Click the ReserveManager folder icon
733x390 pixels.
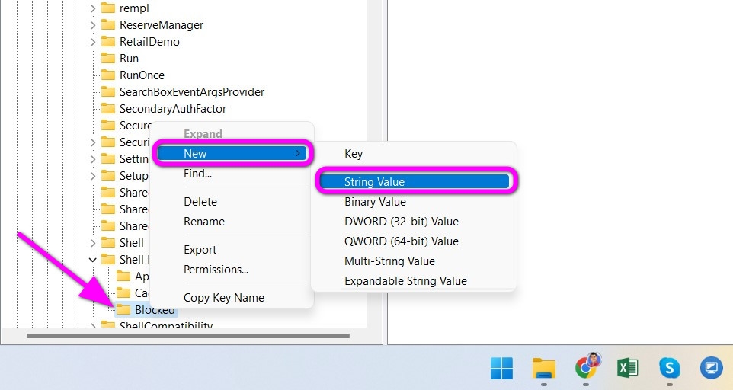[108, 24]
